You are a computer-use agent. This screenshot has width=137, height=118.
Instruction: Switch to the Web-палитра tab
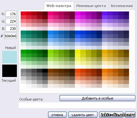(59, 6)
